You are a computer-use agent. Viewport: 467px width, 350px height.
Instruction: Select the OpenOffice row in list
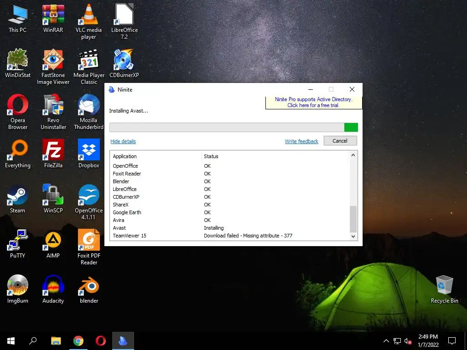pos(229,166)
